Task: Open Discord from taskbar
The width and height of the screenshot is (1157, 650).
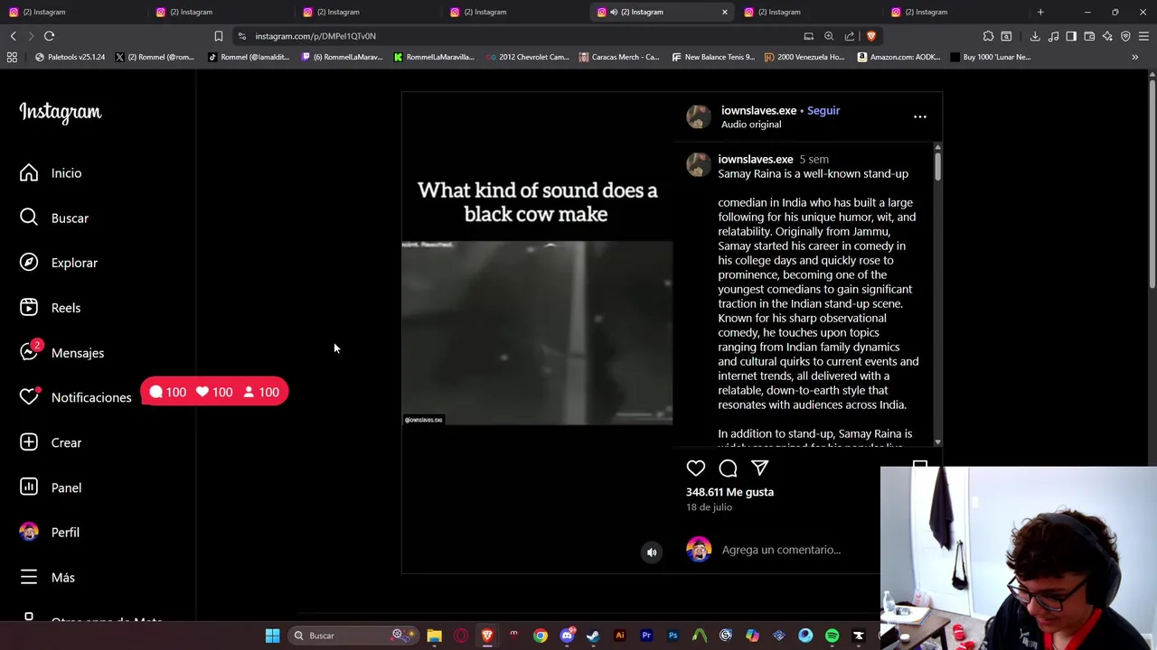Action: (567, 636)
